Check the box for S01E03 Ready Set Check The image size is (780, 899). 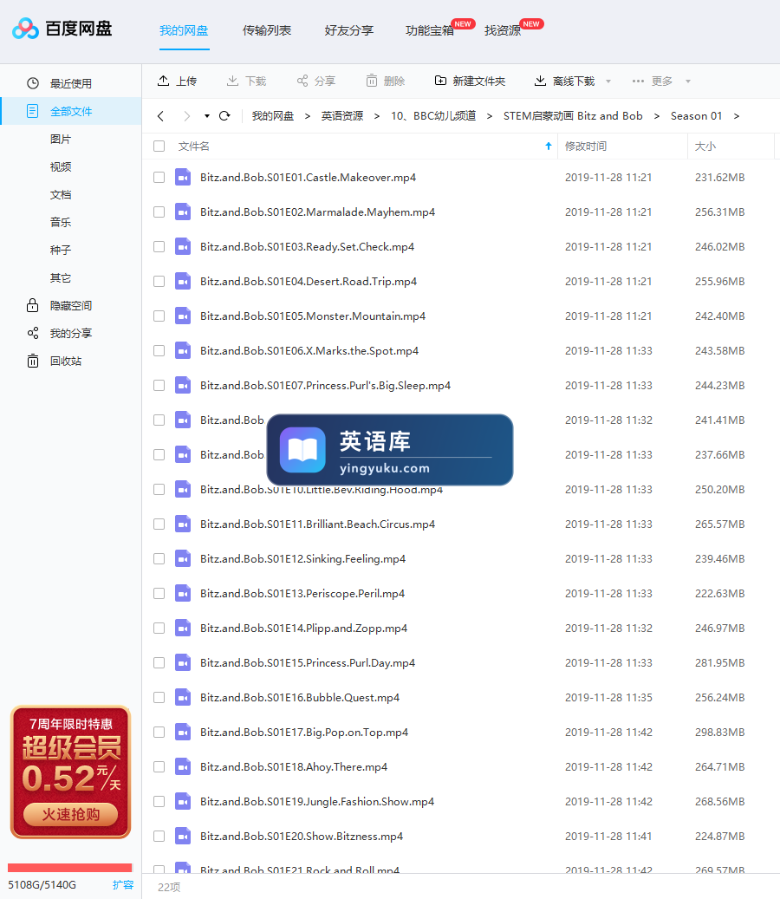tap(159, 246)
